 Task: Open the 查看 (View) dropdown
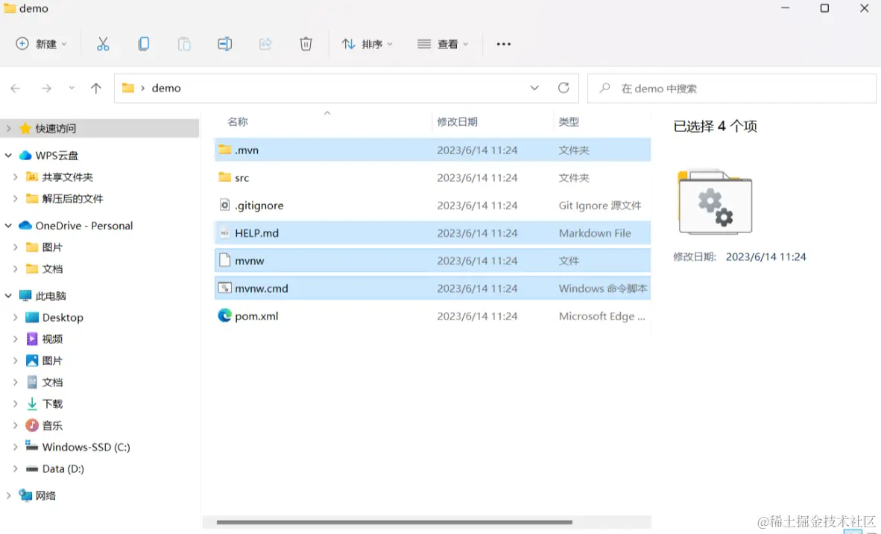pos(443,44)
